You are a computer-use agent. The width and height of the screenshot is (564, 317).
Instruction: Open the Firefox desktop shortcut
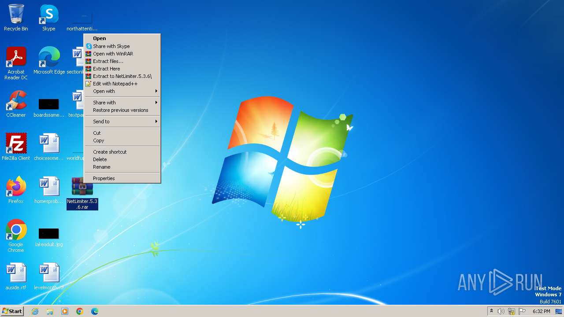(x=16, y=190)
